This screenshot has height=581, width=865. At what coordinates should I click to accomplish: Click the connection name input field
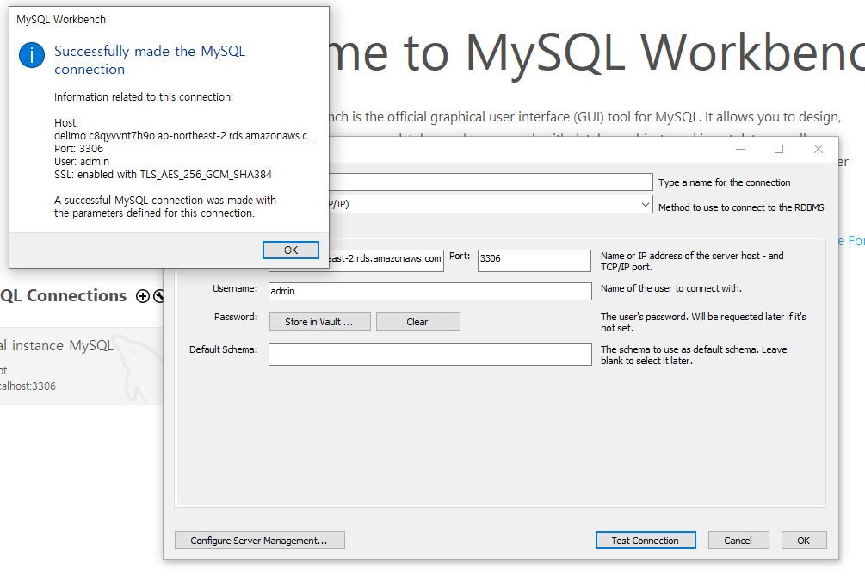pyautogui.click(x=491, y=182)
